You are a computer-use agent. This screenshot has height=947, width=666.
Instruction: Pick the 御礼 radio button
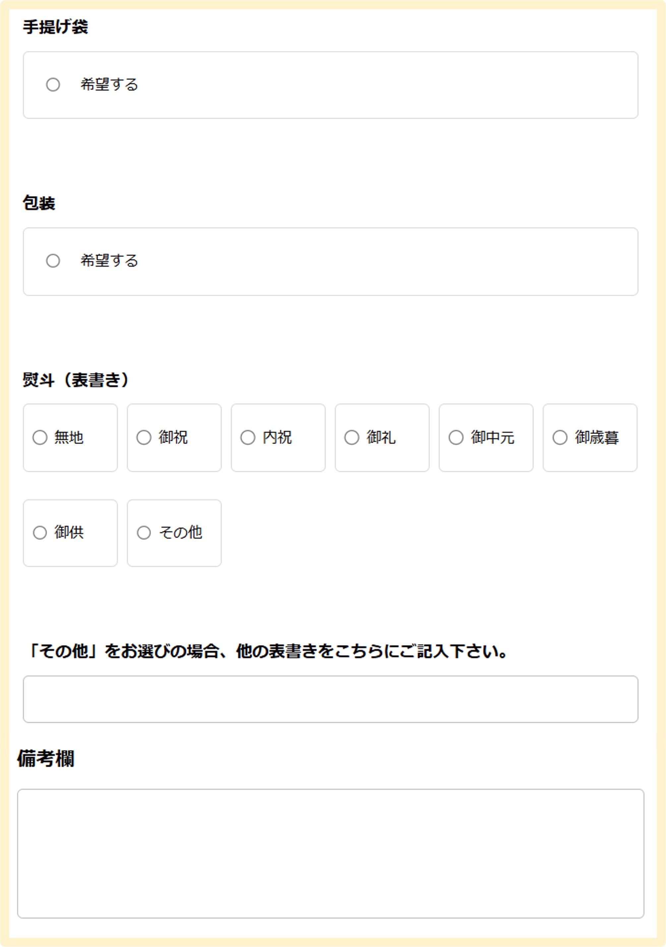coord(352,437)
